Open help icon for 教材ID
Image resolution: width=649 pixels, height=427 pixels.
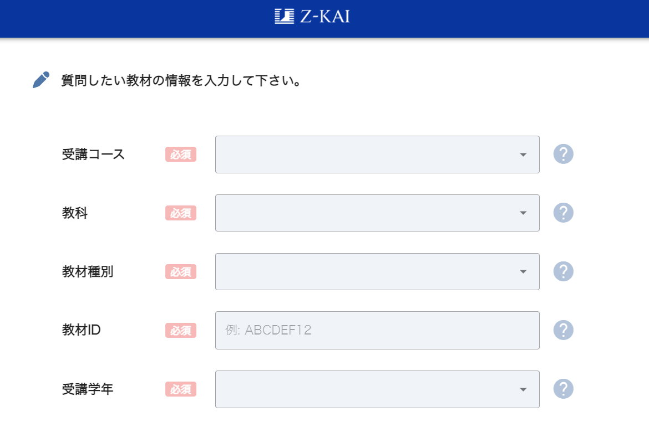563,330
